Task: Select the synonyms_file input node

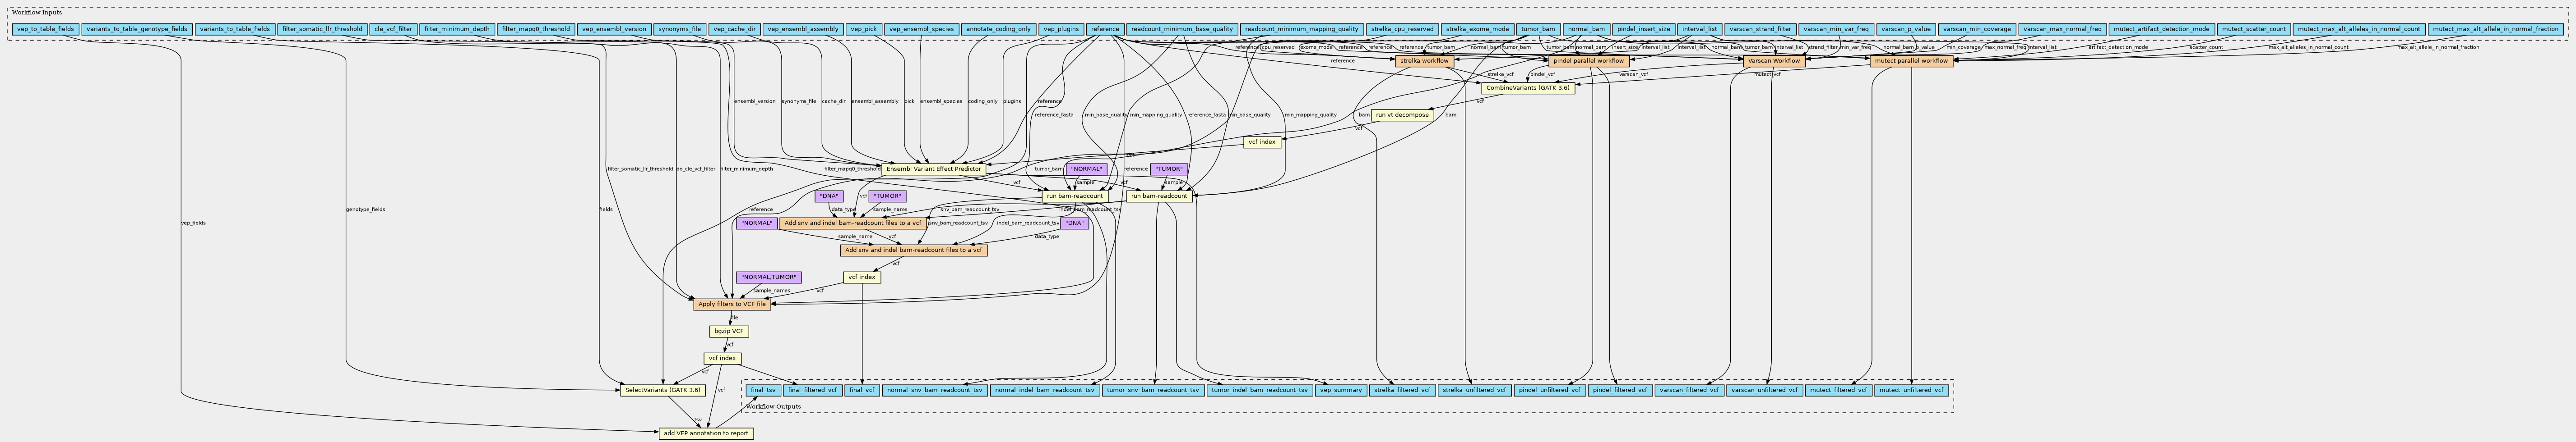Action: (x=680, y=29)
